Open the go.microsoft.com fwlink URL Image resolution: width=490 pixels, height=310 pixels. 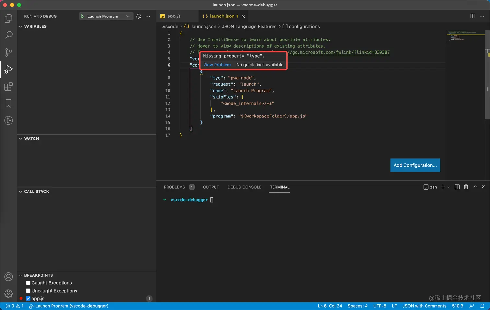click(339, 52)
